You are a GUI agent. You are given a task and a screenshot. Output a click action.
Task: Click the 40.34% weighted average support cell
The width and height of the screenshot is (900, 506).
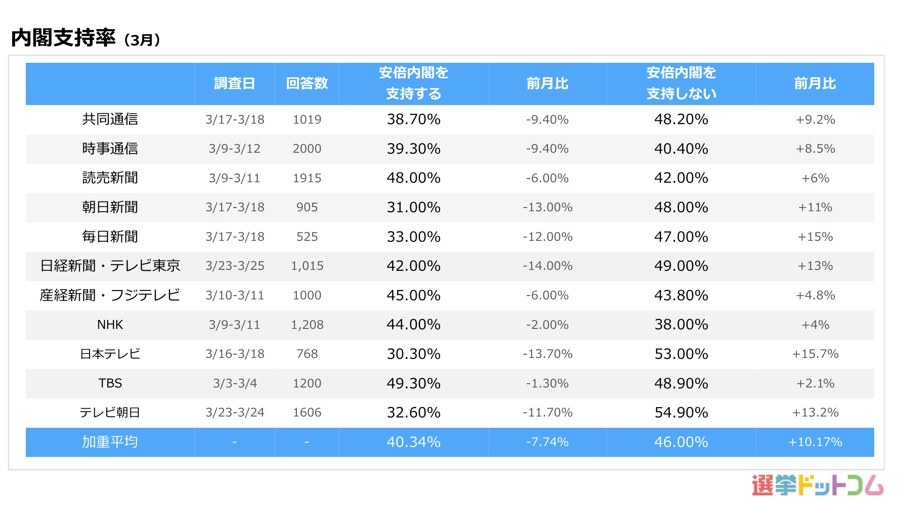pos(413,442)
